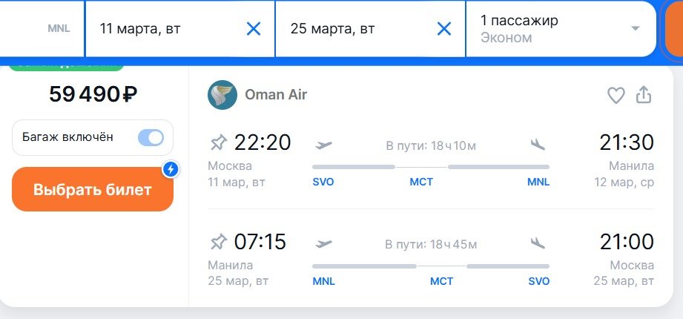The width and height of the screenshot is (683, 319).
Task: Click the Выбрать билет button
Action: coord(93,189)
